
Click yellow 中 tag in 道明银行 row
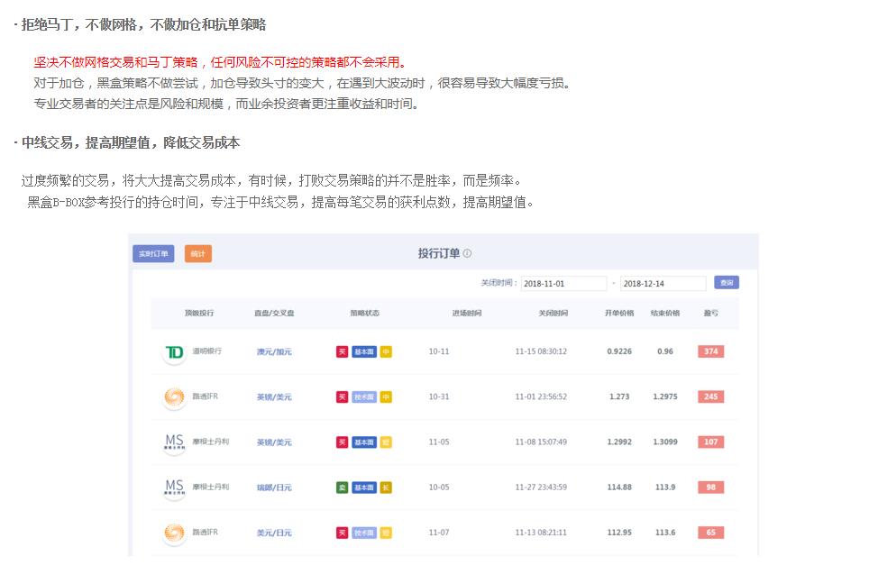click(x=386, y=351)
